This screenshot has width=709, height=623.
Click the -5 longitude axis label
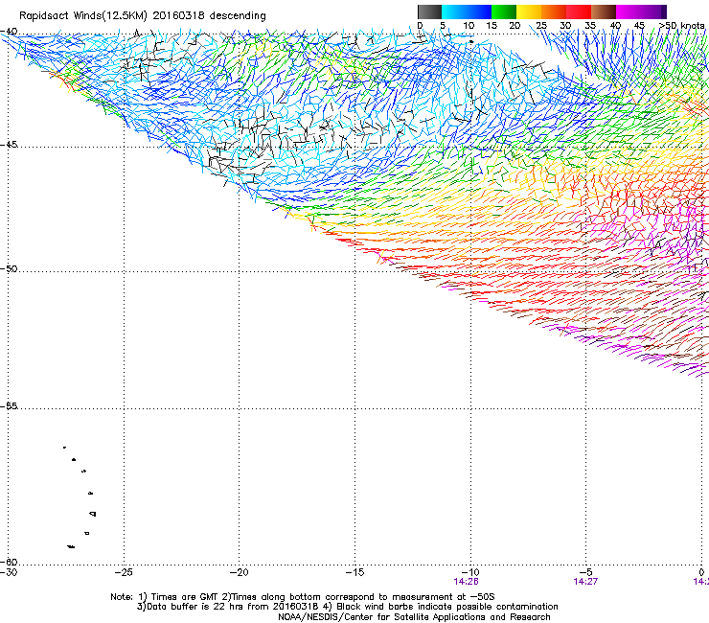click(x=586, y=572)
